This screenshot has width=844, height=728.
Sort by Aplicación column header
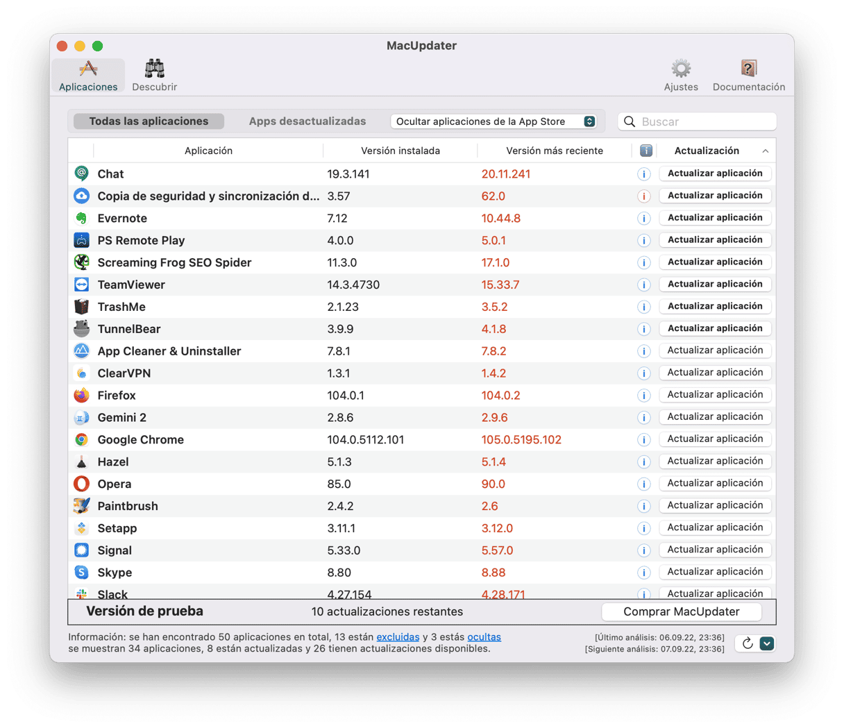[x=208, y=151]
